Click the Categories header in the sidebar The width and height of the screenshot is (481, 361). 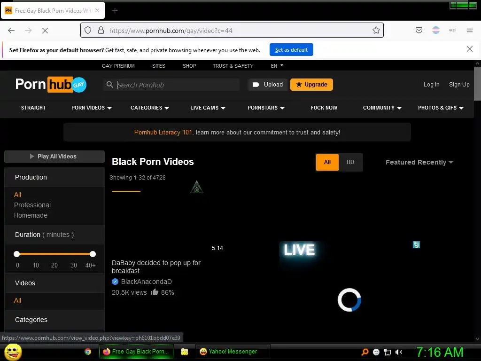[x=31, y=320]
